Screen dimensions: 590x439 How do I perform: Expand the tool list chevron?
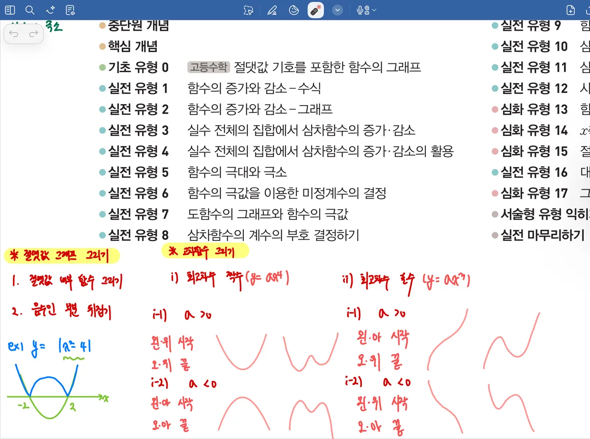(337, 10)
